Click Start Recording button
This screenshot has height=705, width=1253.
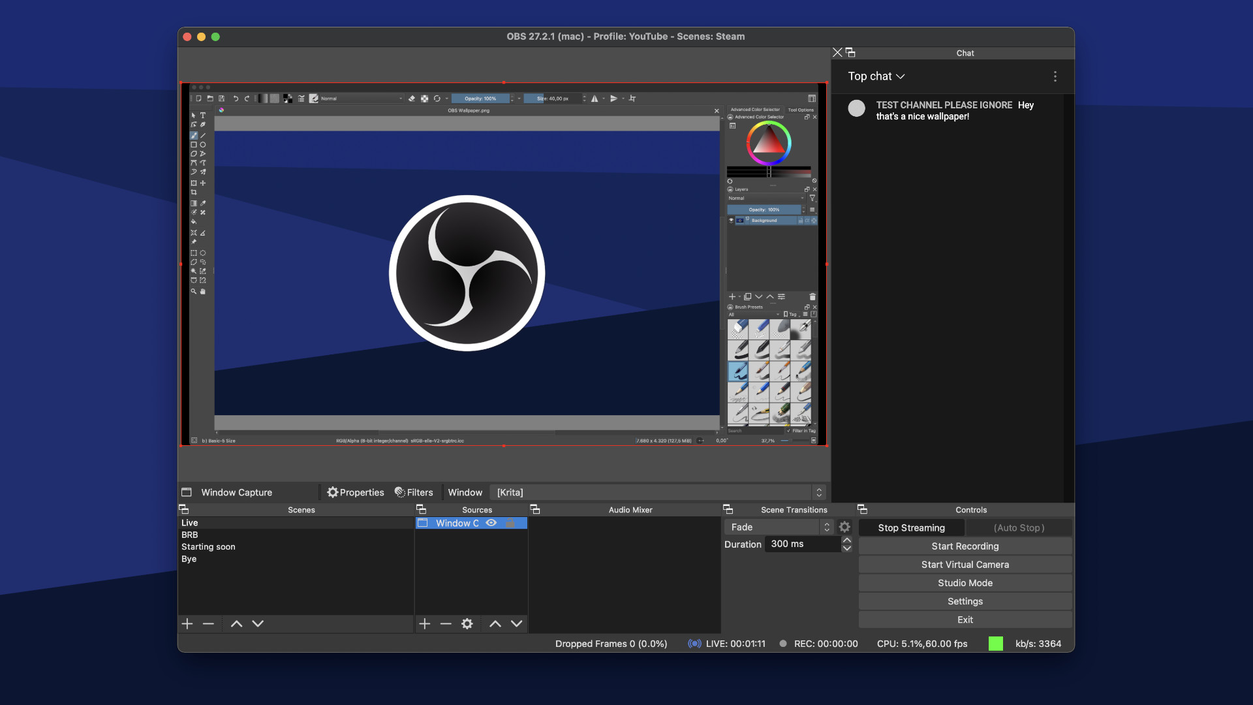coord(965,546)
